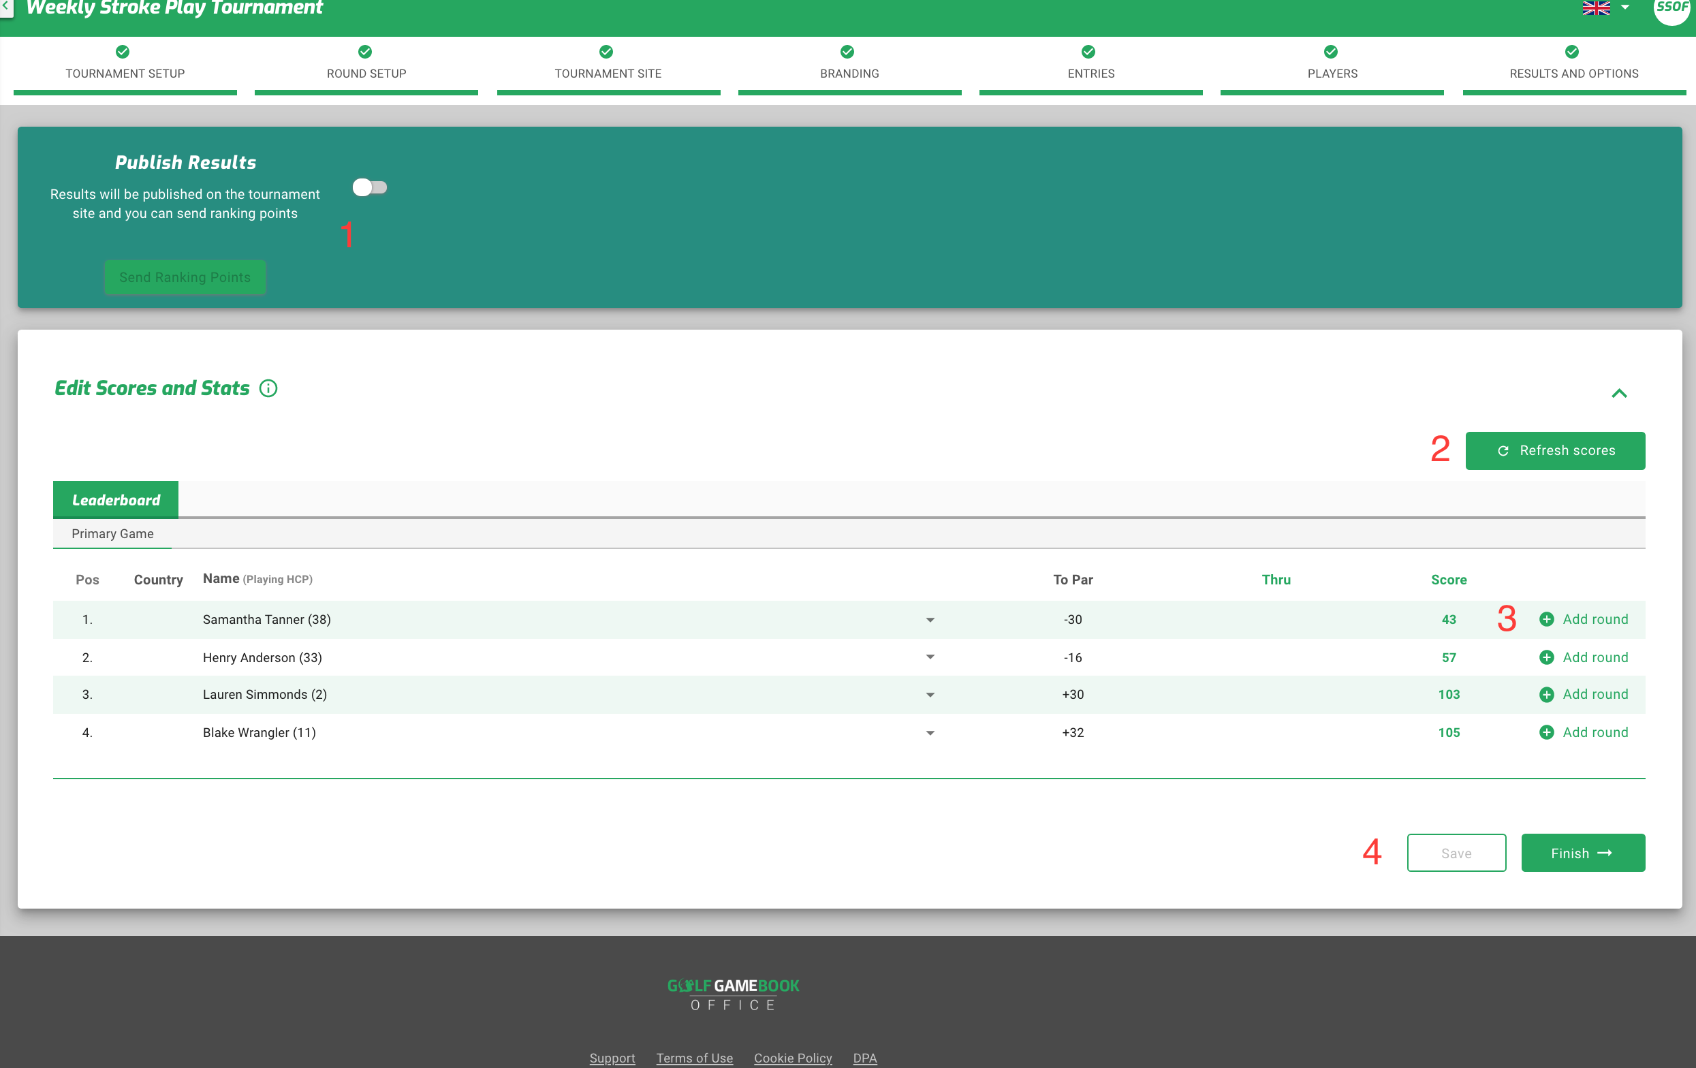1696x1068 pixels.
Task: Open language dropdown arrow beside flag
Action: point(1626,7)
